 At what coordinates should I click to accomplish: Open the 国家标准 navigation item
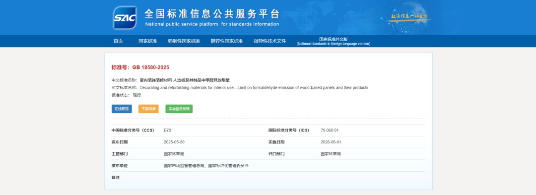pos(148,41)
